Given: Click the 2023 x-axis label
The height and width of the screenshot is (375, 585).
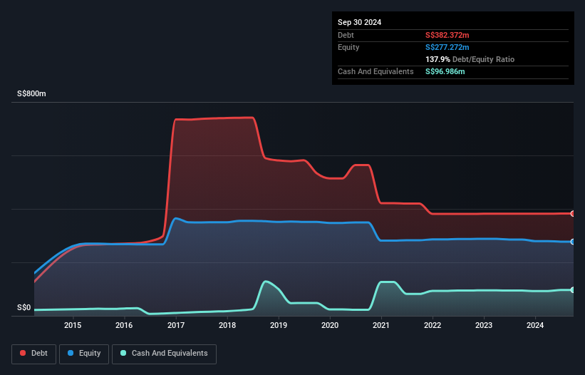Looking at the screenshot, I should click(484, 325).
